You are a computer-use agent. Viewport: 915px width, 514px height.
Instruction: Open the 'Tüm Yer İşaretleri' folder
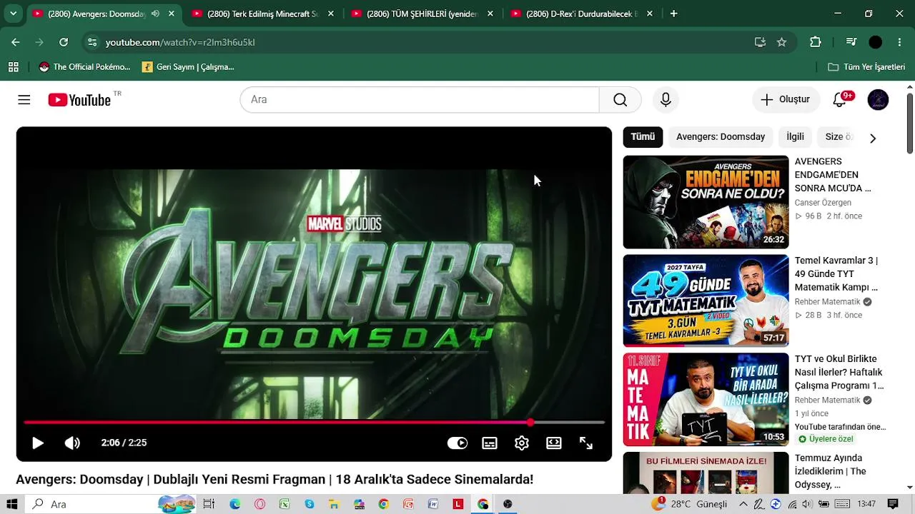click(866, 67)
